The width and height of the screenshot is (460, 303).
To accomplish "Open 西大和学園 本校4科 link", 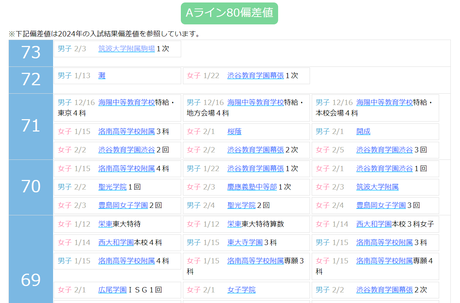I will [x=116, y=243].
